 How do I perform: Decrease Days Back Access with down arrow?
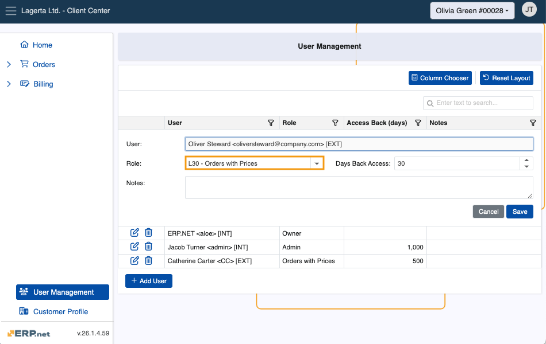point(526,166)
